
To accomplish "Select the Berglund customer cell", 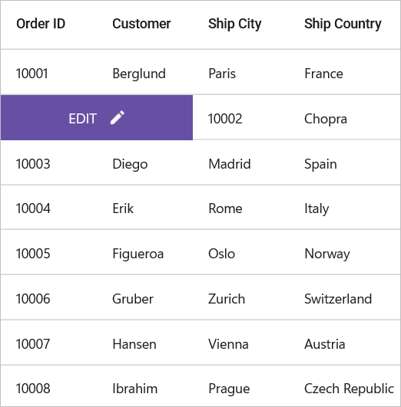I will 144,72.
